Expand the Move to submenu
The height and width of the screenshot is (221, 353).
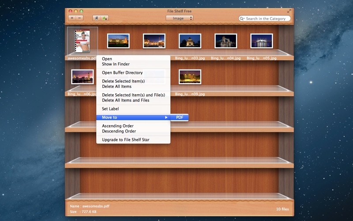[x=133, y=117]
